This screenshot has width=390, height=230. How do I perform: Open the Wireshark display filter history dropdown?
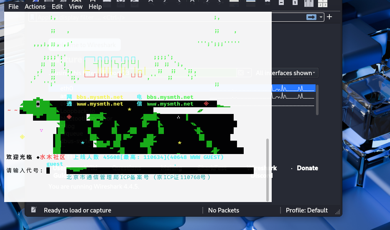(321, 17)
